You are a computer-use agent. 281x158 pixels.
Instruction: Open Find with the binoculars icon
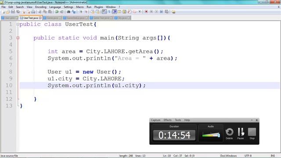pos(68,12)
